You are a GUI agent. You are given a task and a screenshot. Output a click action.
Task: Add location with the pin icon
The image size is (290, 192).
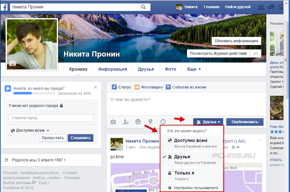coord(150,122)
